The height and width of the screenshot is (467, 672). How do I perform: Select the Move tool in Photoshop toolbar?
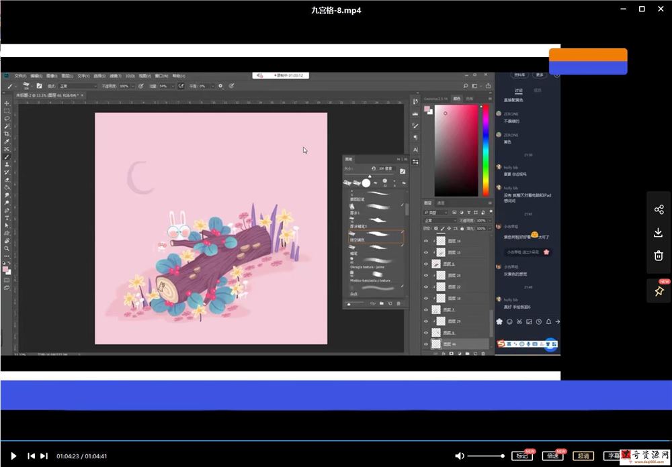pos(7,103)
